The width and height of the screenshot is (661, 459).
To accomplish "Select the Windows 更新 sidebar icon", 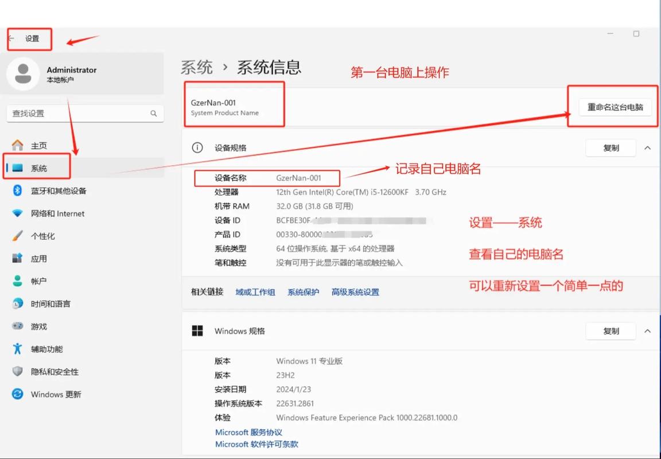I will (x=17, y=394).
